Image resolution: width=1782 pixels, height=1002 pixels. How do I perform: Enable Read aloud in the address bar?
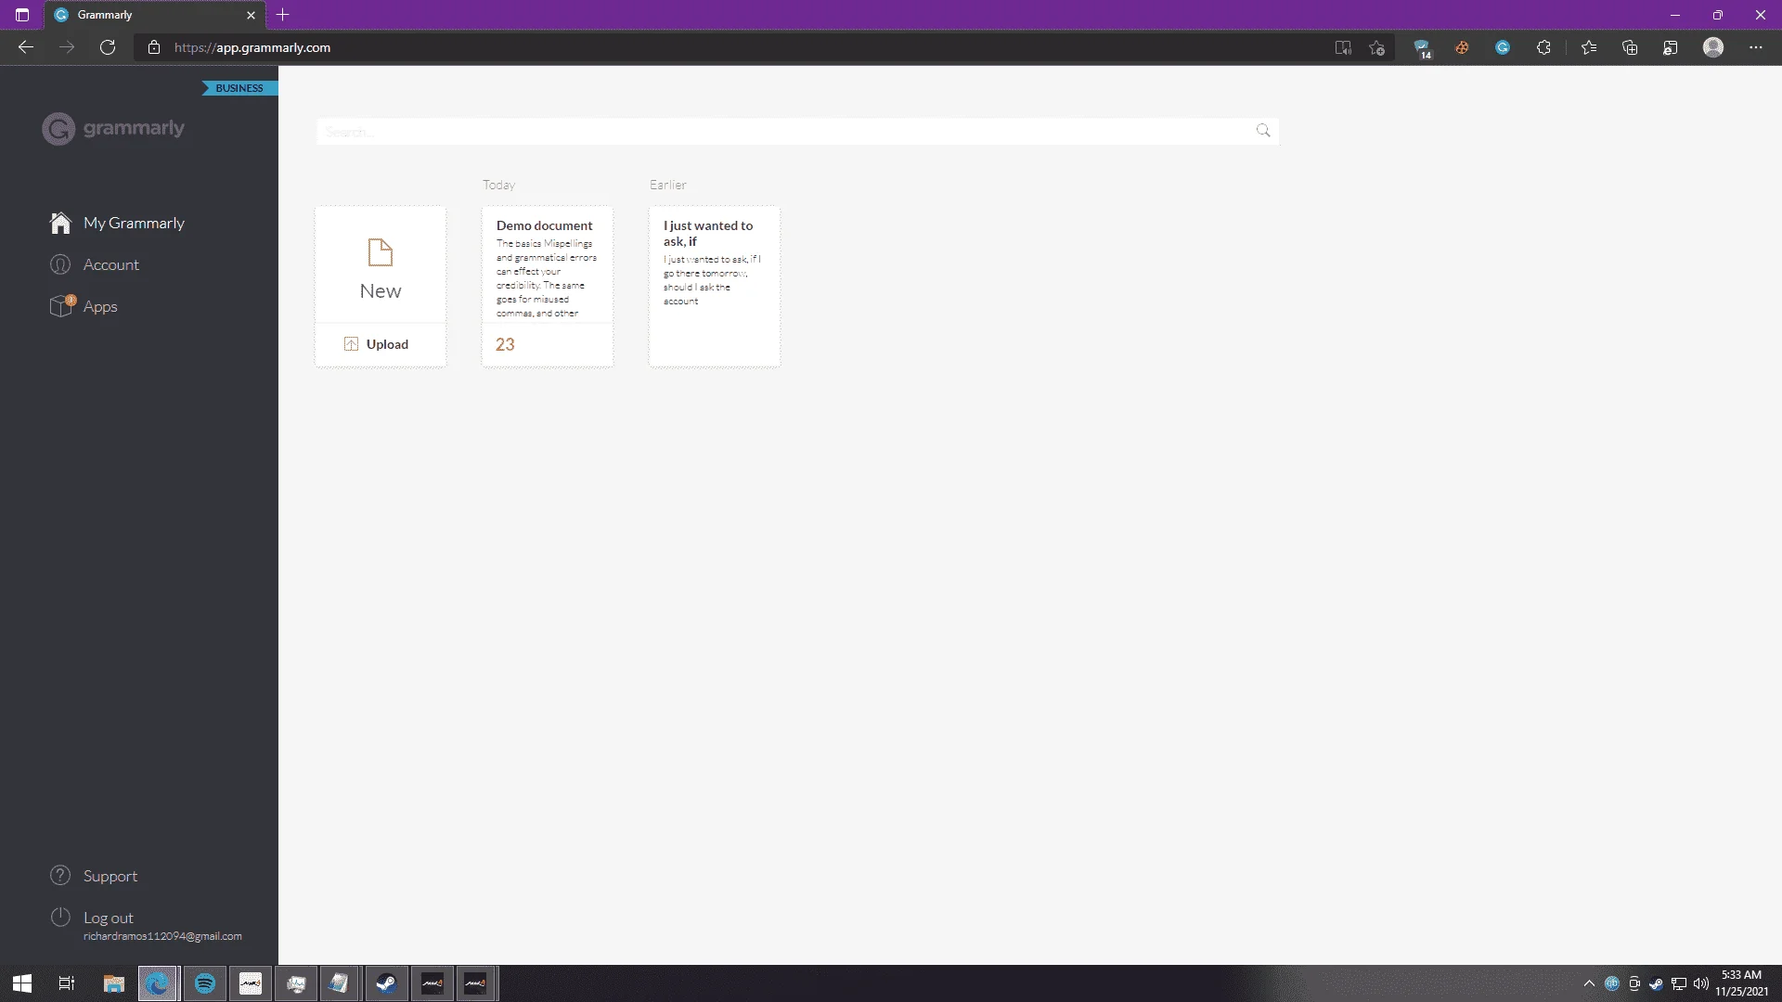tap(1343, 47)
